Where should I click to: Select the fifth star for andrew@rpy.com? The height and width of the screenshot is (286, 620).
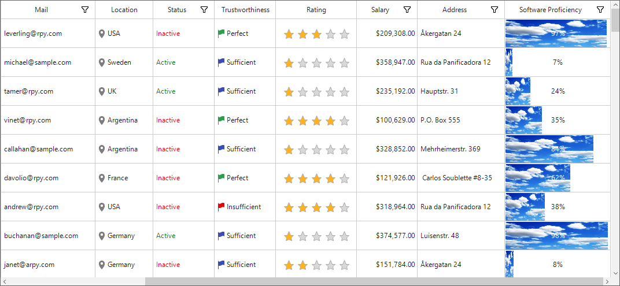coord(344,207)
